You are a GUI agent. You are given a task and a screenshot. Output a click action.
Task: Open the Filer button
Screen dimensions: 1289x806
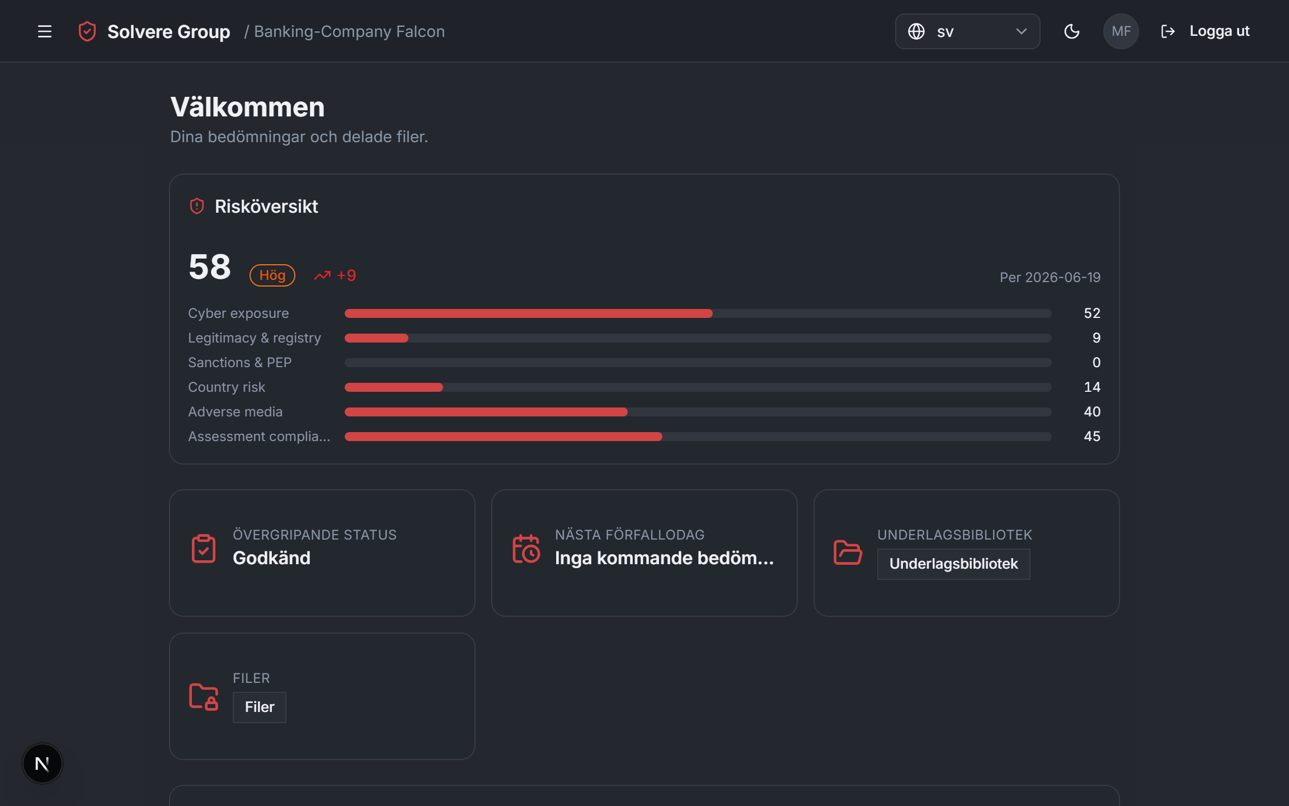tap(260, 707)
